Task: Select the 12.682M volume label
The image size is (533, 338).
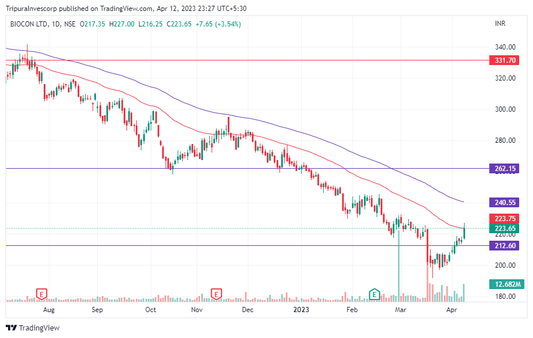Action: [x=505, y=284]
